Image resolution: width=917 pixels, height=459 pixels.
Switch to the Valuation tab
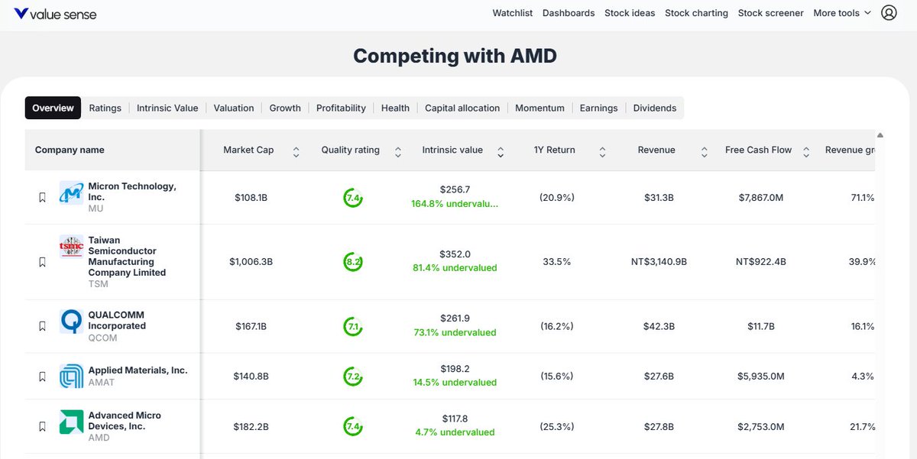[234, 108]
